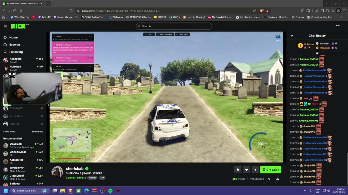The image size is (348, 195).
Task: Click the taskbar search box
Action: click(30, 191)
